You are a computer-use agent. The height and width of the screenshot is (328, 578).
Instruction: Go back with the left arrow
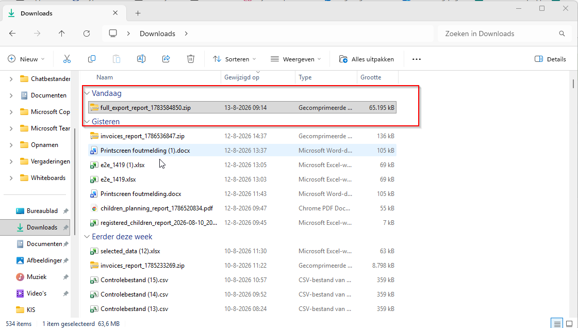[x=12, y=34]
